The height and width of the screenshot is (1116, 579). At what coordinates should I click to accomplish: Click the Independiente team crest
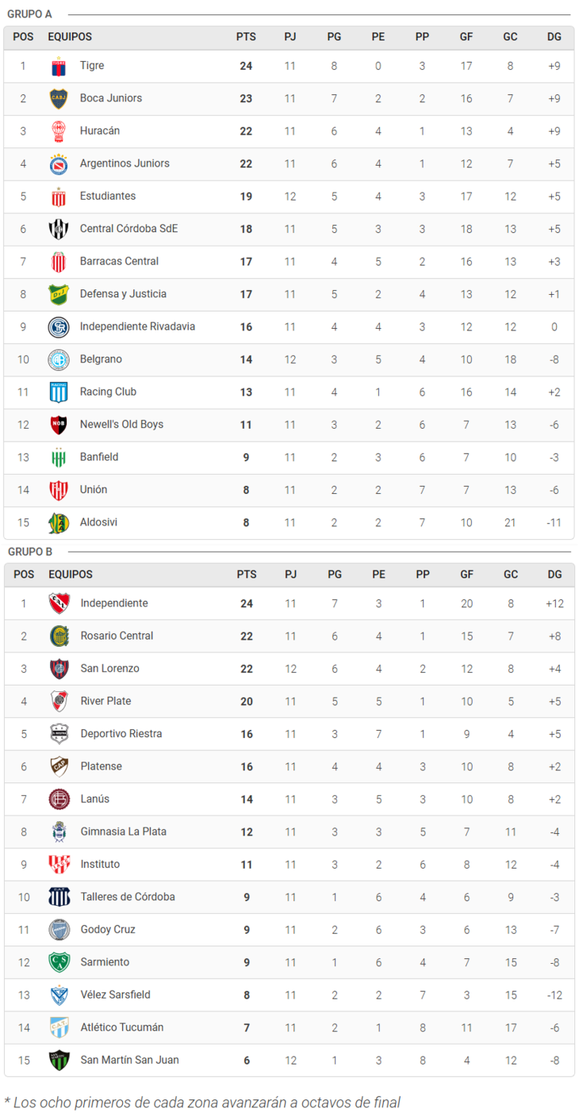pyautogui.click(x=59, y=603)
